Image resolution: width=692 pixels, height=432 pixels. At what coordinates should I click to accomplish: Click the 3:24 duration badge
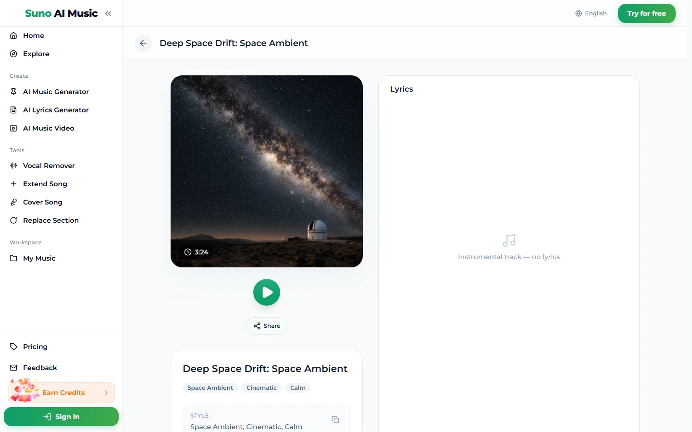click(x=197, y=252)
